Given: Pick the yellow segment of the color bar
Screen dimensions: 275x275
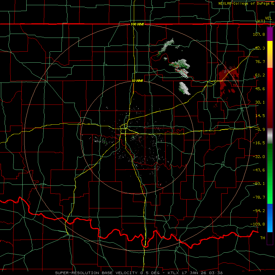Looking at the screenshot, I should click(270, 48).
